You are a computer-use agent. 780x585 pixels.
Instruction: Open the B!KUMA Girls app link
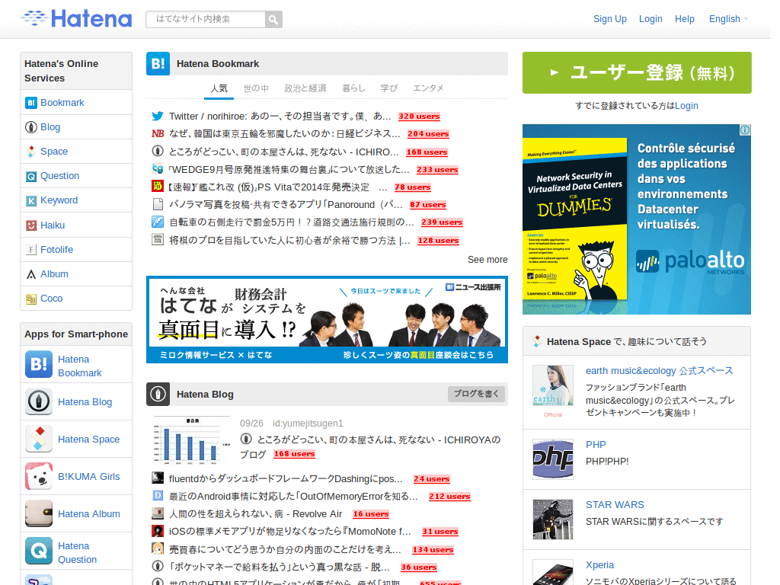88,476
